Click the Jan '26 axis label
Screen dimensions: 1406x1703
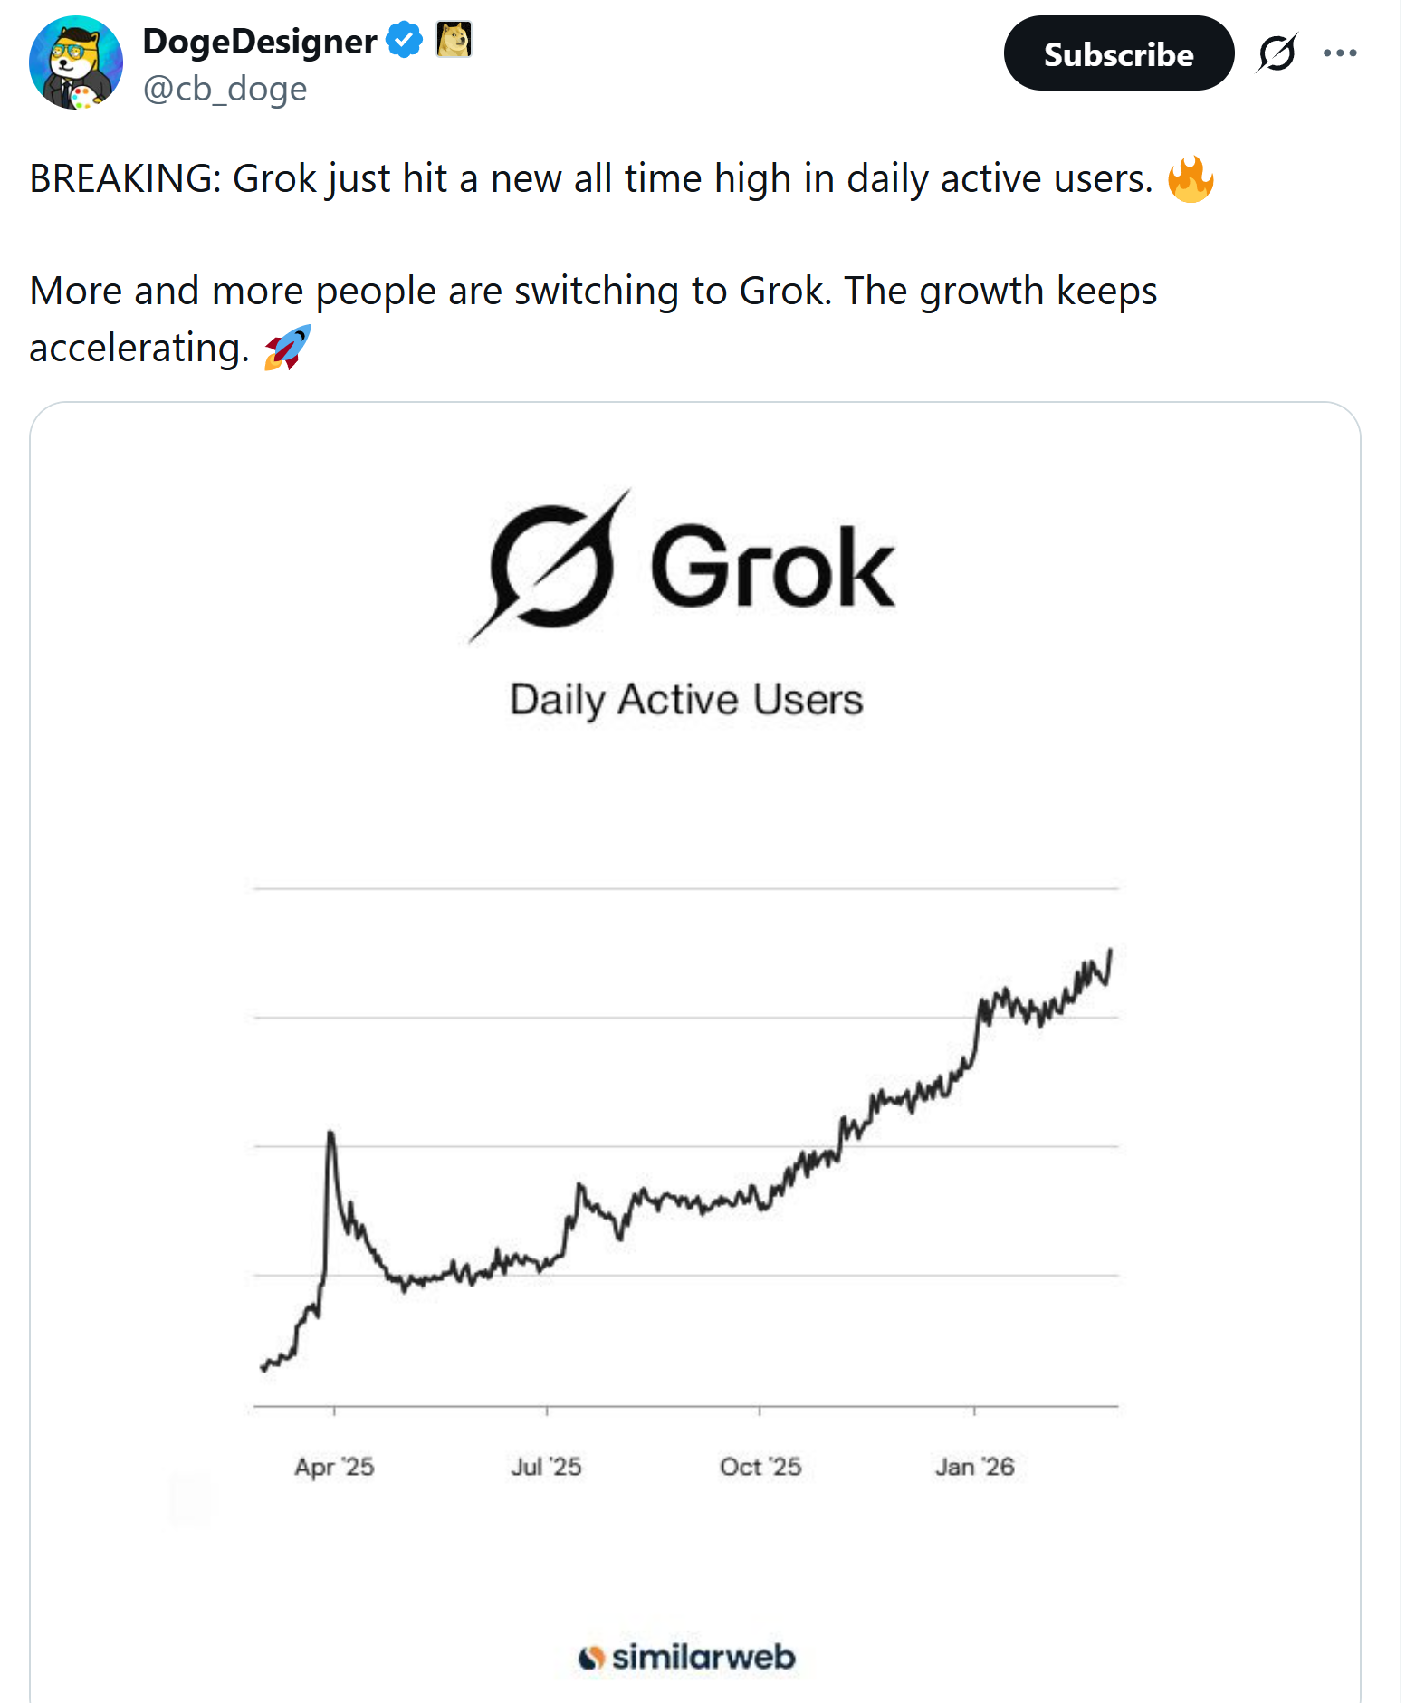point(974,1466)
